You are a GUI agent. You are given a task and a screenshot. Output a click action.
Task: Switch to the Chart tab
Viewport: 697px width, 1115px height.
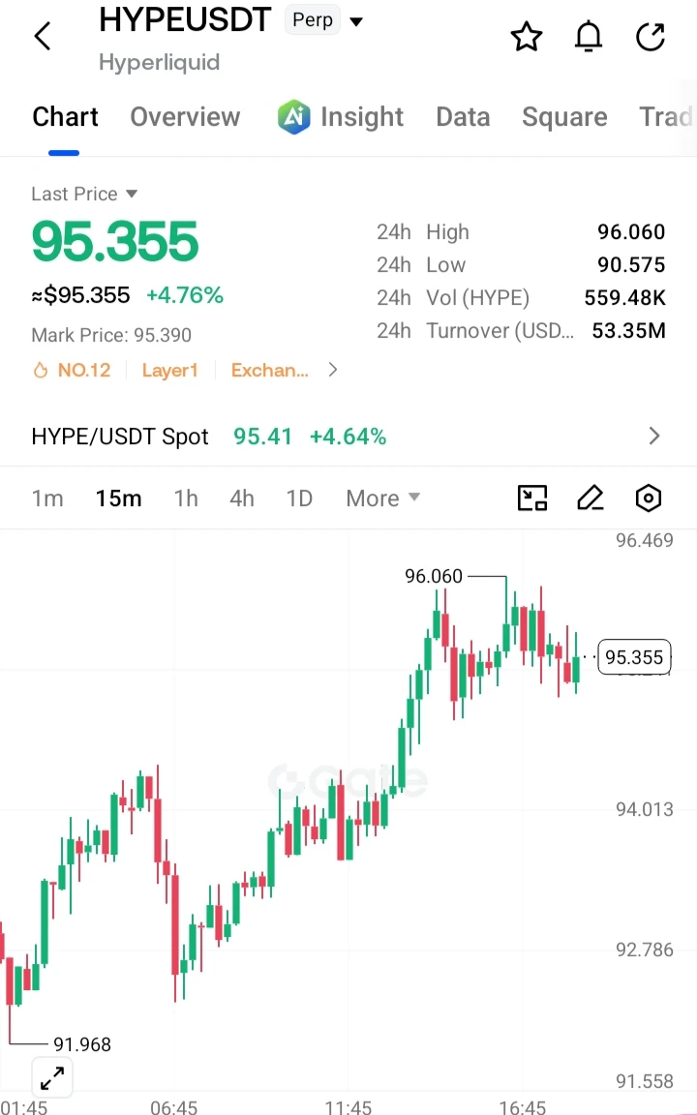click(65, 116)
